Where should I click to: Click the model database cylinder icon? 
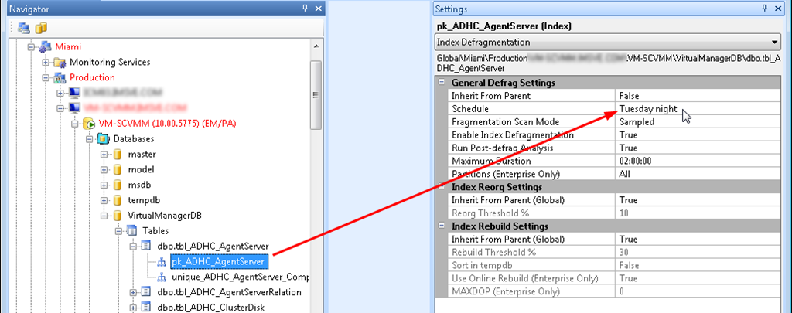tap(118, 169)
